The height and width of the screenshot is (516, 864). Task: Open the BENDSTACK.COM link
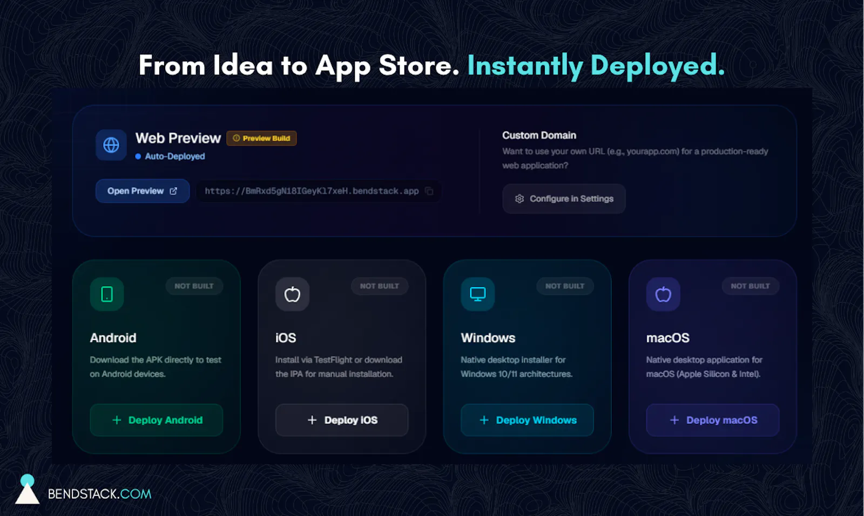click(100, 494)
